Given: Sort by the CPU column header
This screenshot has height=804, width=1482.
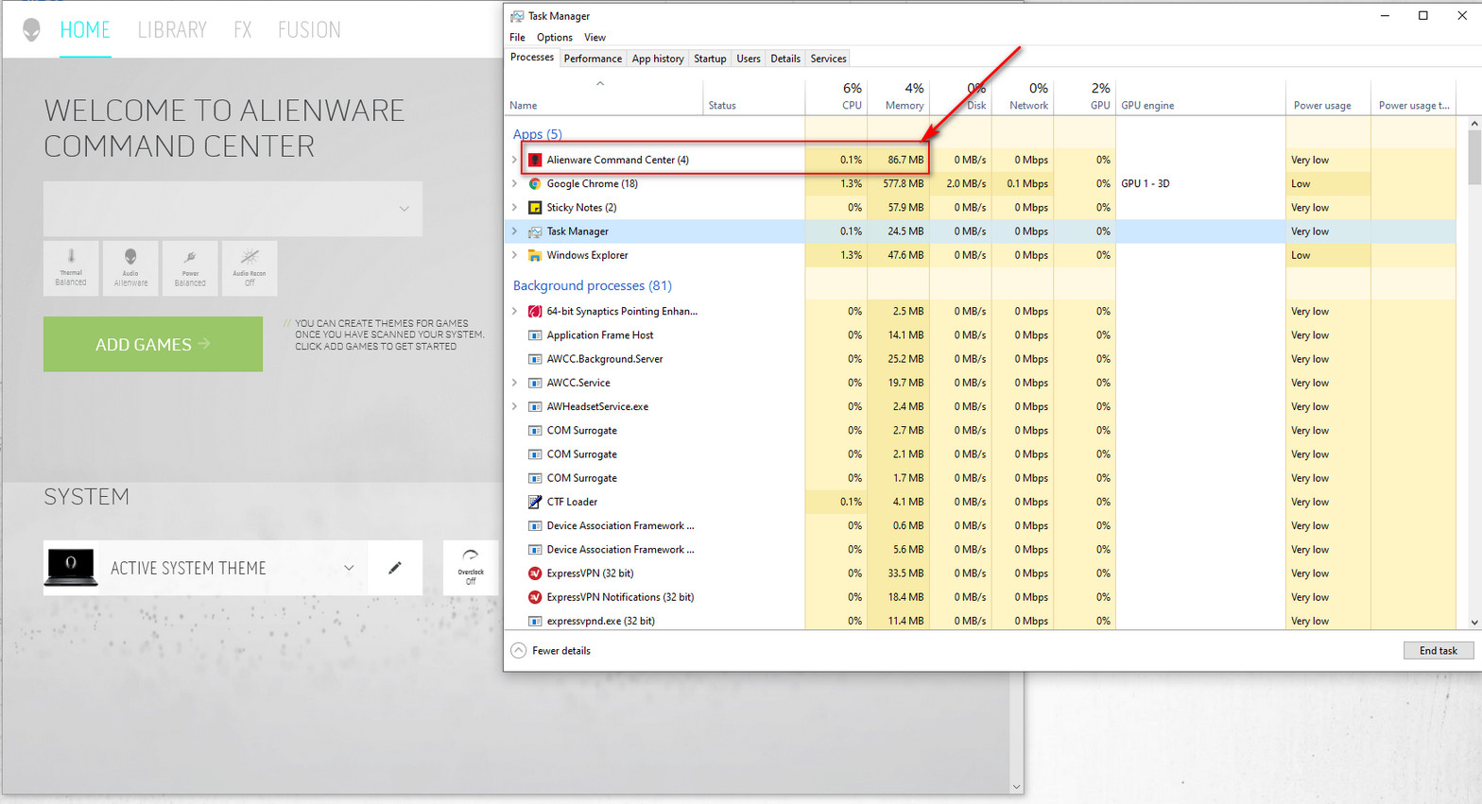Looking at the screenshot, I should coord(836,96).
